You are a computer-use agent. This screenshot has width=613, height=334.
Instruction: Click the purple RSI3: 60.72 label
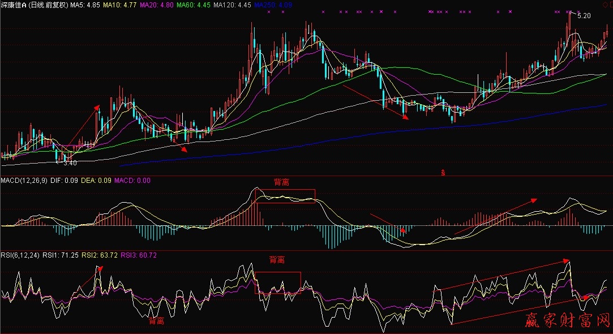point(139,255)
